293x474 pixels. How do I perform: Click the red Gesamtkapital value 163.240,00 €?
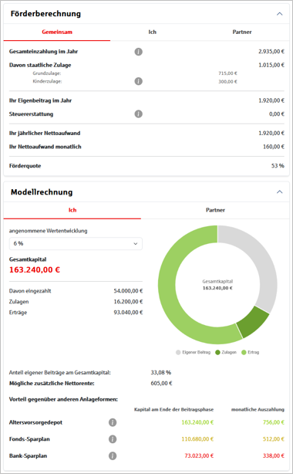[x=35, y=269]
